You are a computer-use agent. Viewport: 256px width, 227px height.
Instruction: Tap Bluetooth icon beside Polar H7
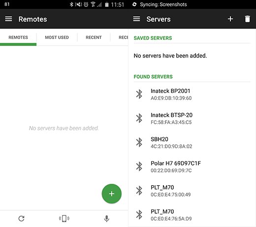point(139,166)
